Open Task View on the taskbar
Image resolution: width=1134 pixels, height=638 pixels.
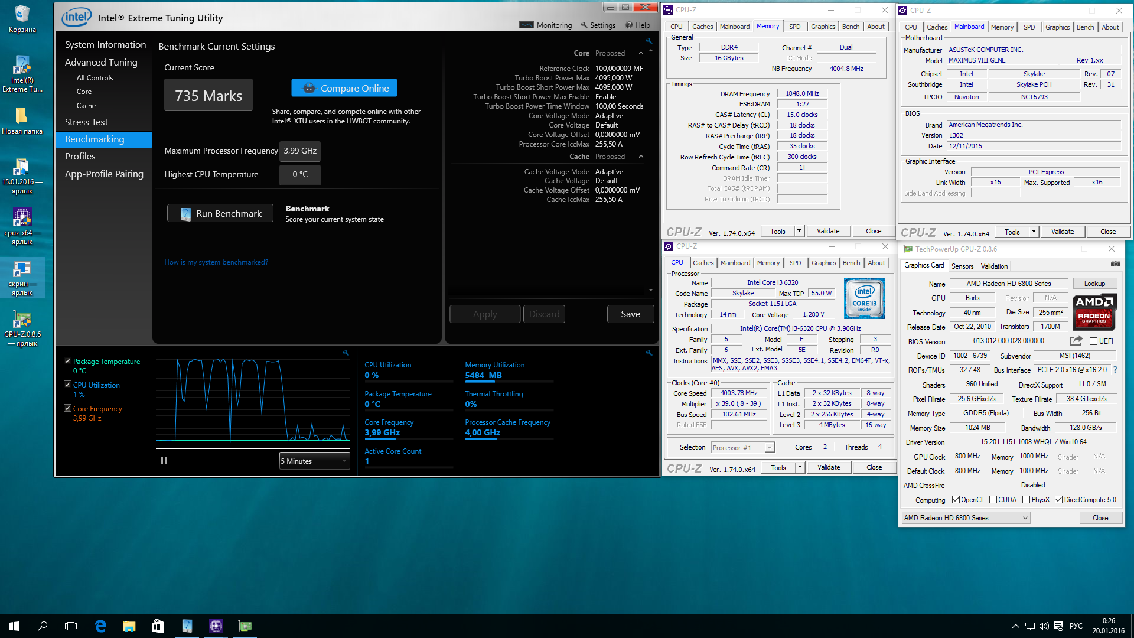tap(71, 626)
